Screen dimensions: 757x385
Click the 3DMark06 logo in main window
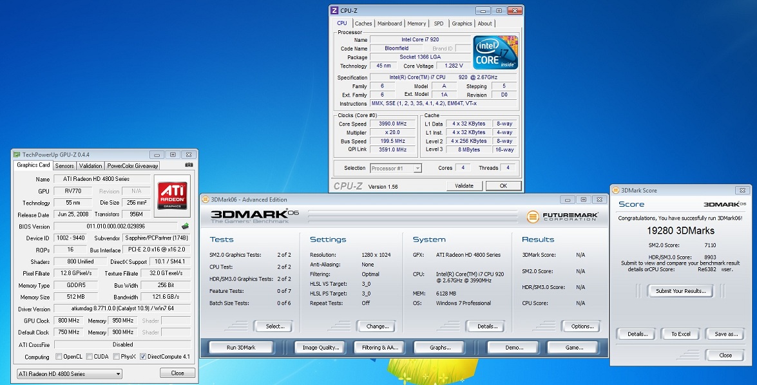coord(255,216)
